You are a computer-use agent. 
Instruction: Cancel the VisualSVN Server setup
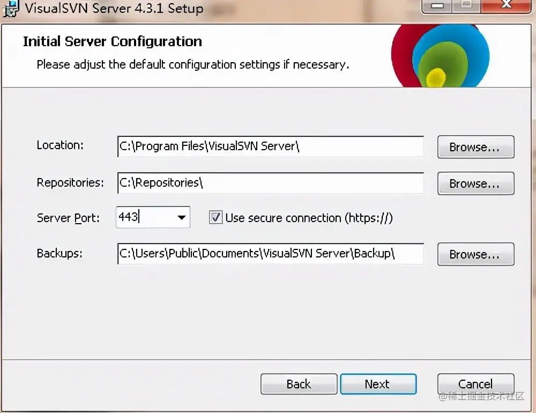tap(475, 384)
